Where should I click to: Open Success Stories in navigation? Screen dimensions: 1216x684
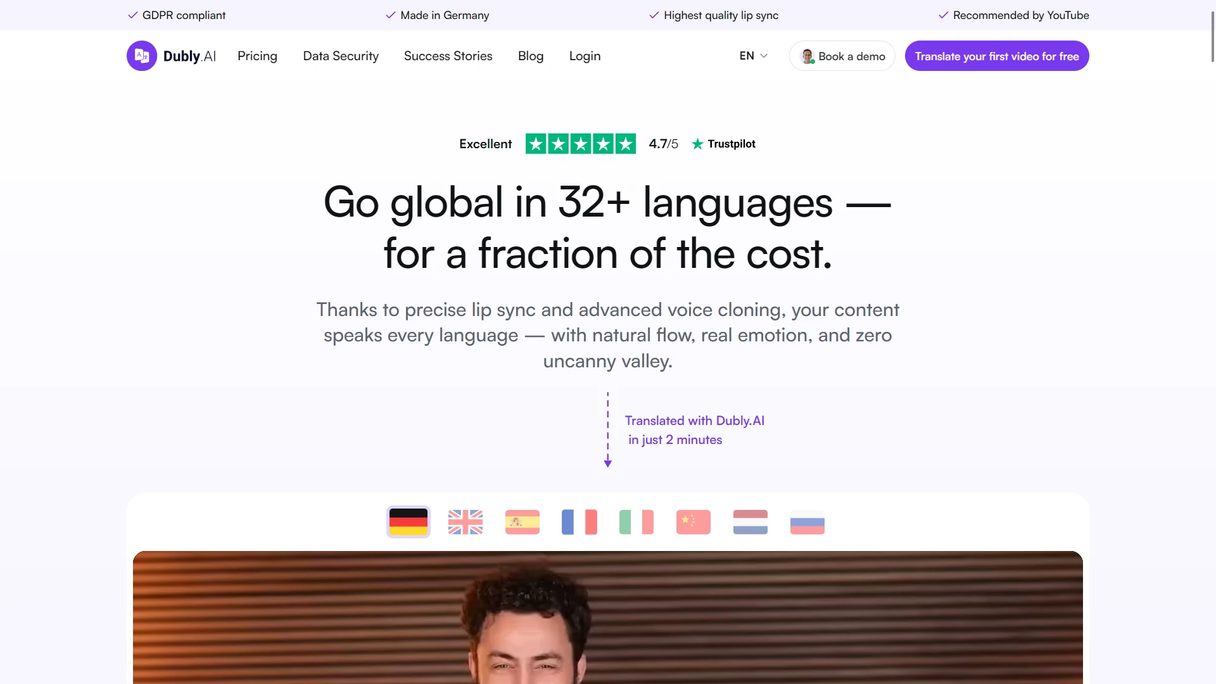[x=448, y=56]
